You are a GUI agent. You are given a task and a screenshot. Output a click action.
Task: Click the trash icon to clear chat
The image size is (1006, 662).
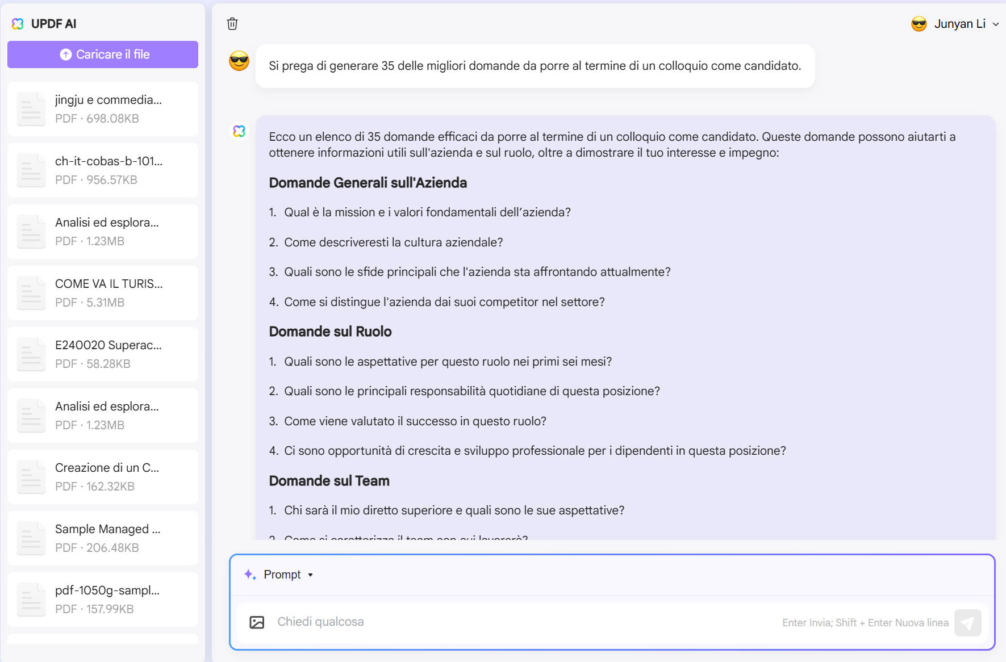pyautogui.click(x=232, y=24)
